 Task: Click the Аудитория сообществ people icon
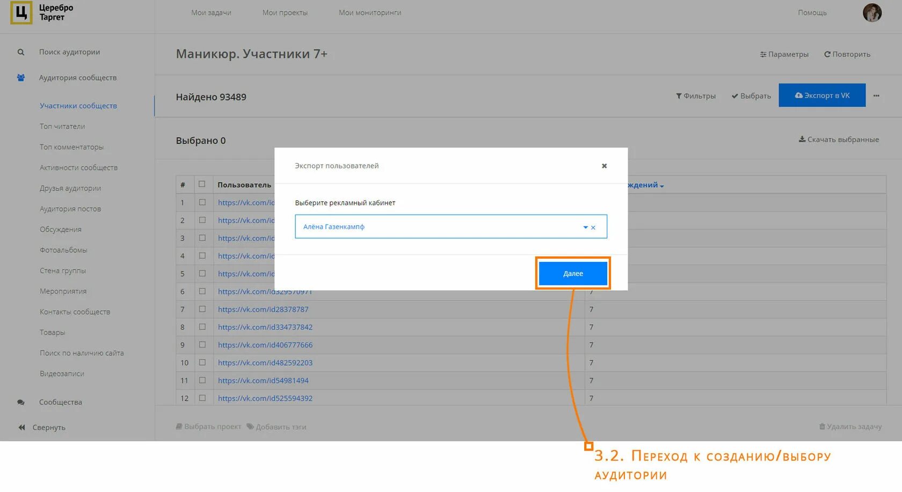(21, 78)
